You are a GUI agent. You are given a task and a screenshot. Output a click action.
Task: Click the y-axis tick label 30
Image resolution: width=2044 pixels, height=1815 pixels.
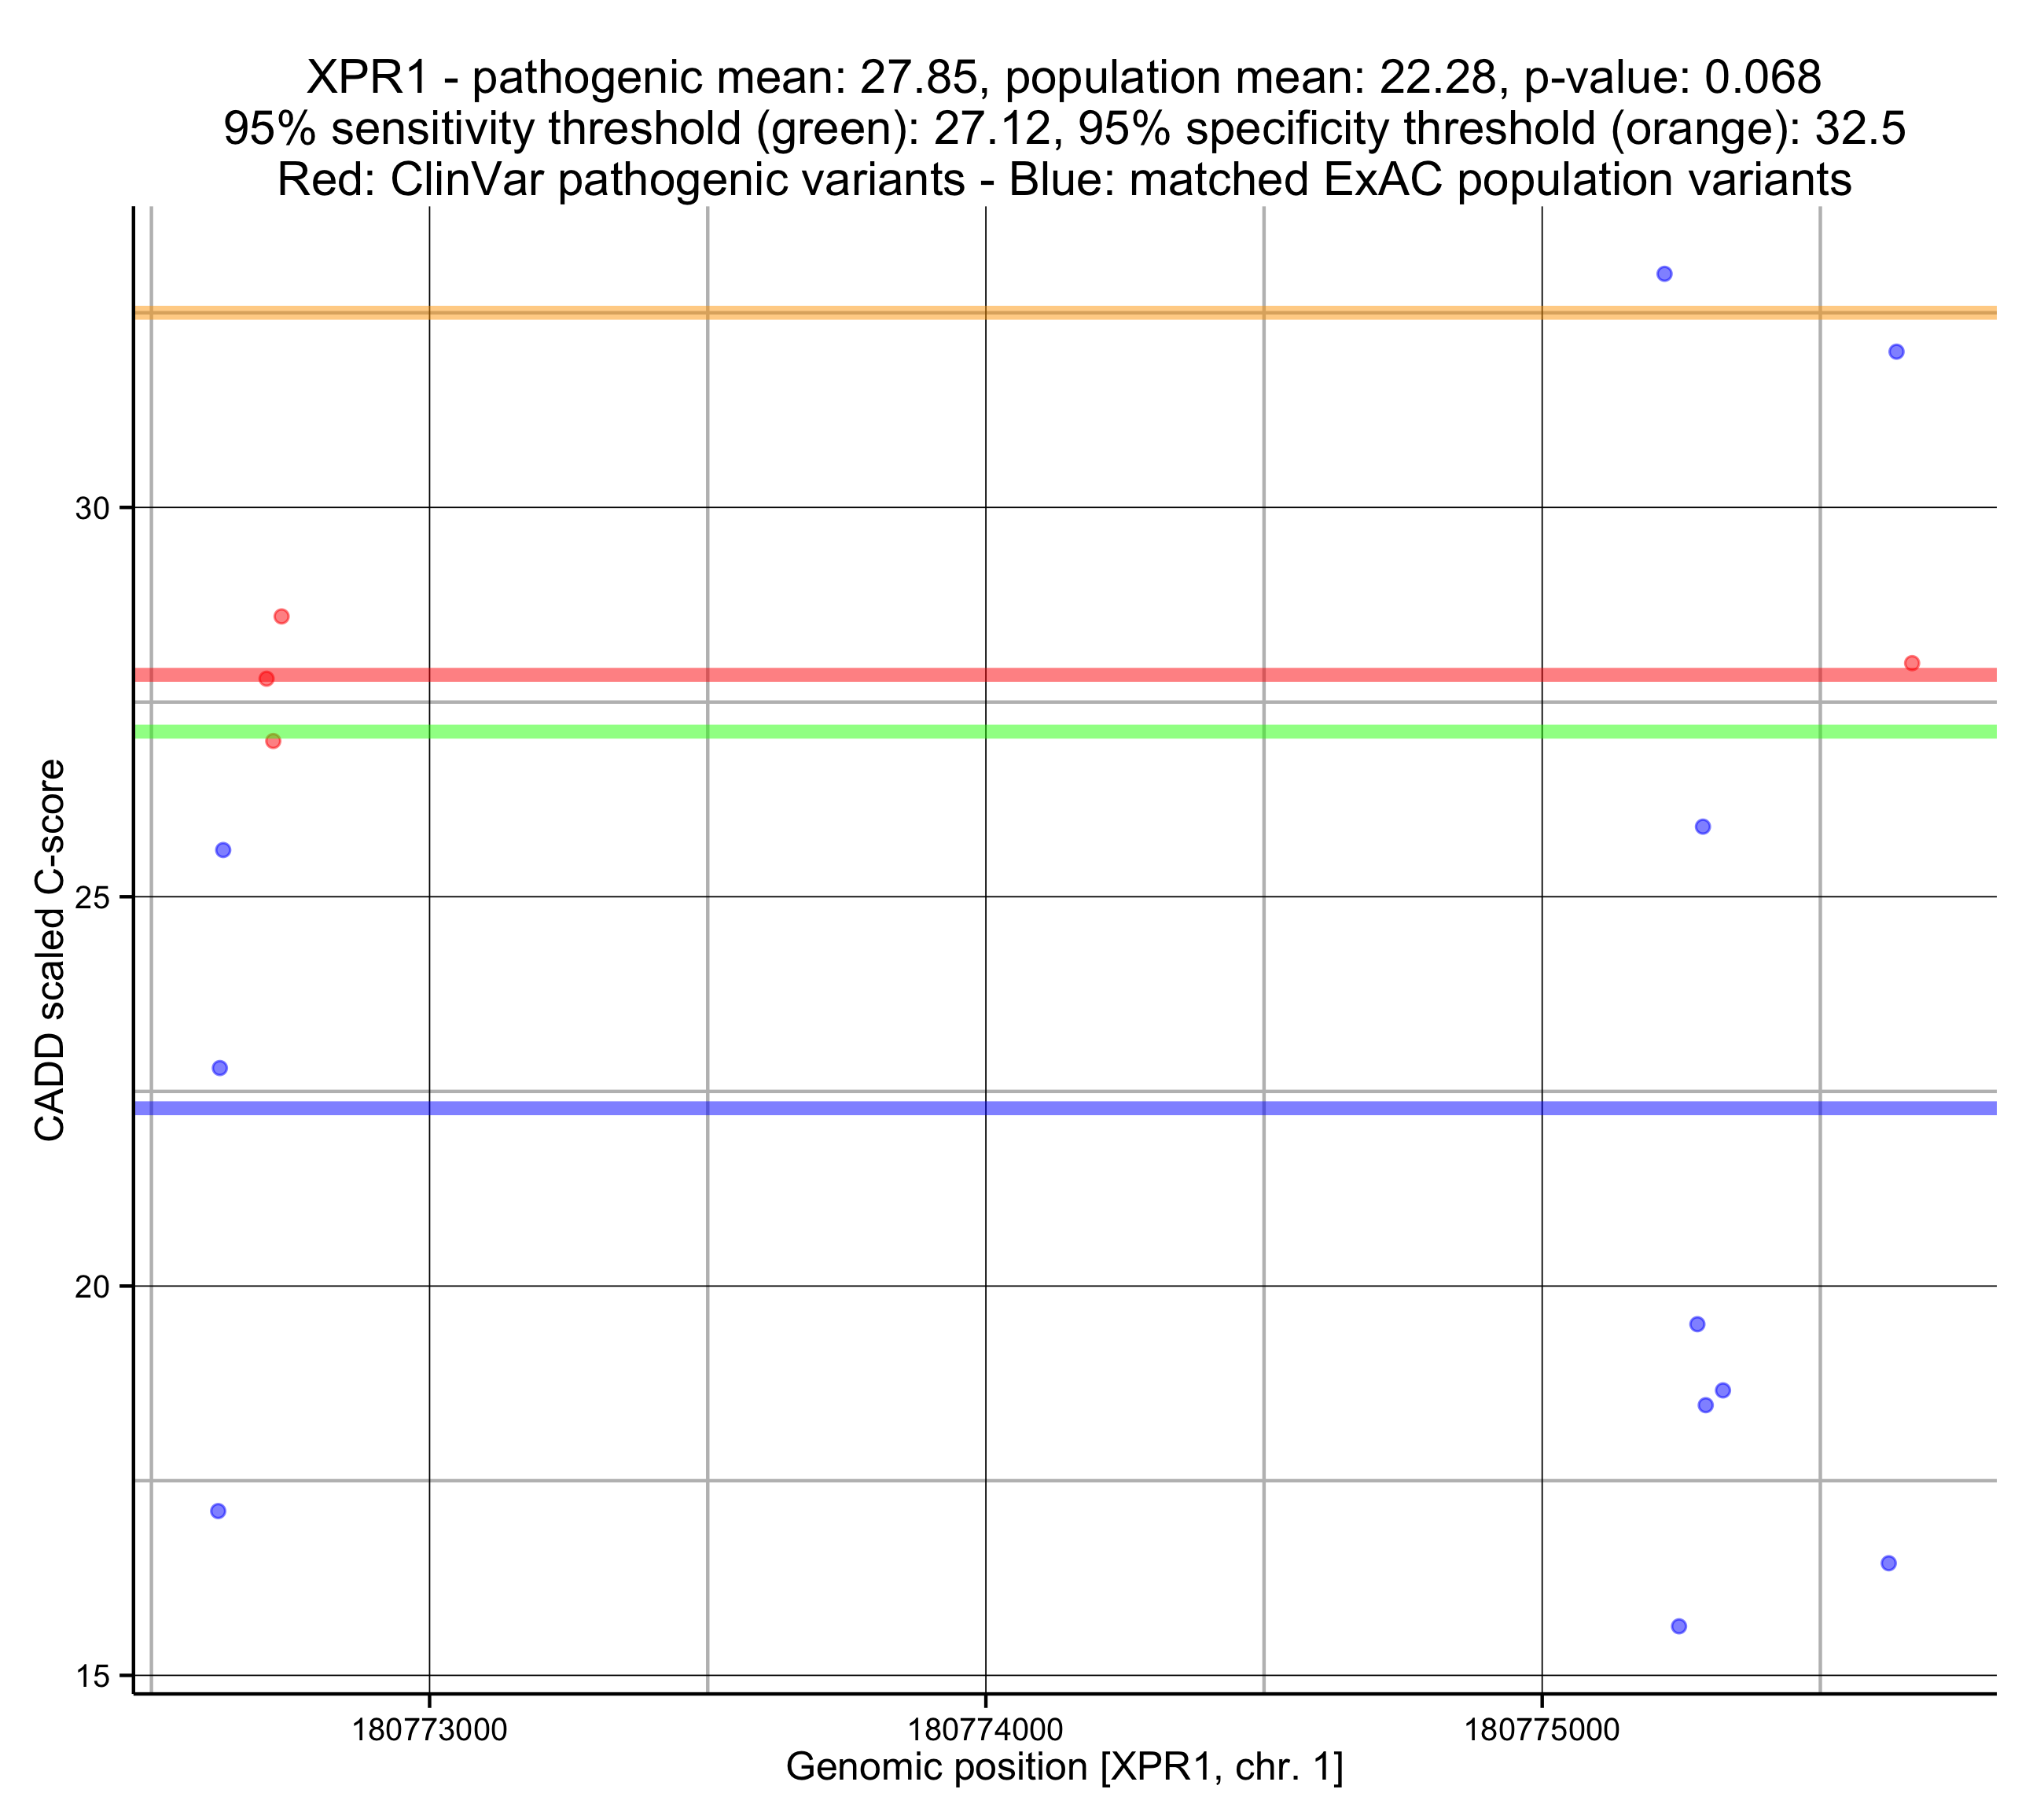(91, 510)
